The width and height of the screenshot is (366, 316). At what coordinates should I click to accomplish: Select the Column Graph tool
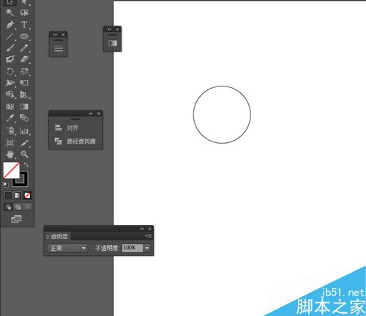coord(24,131)
